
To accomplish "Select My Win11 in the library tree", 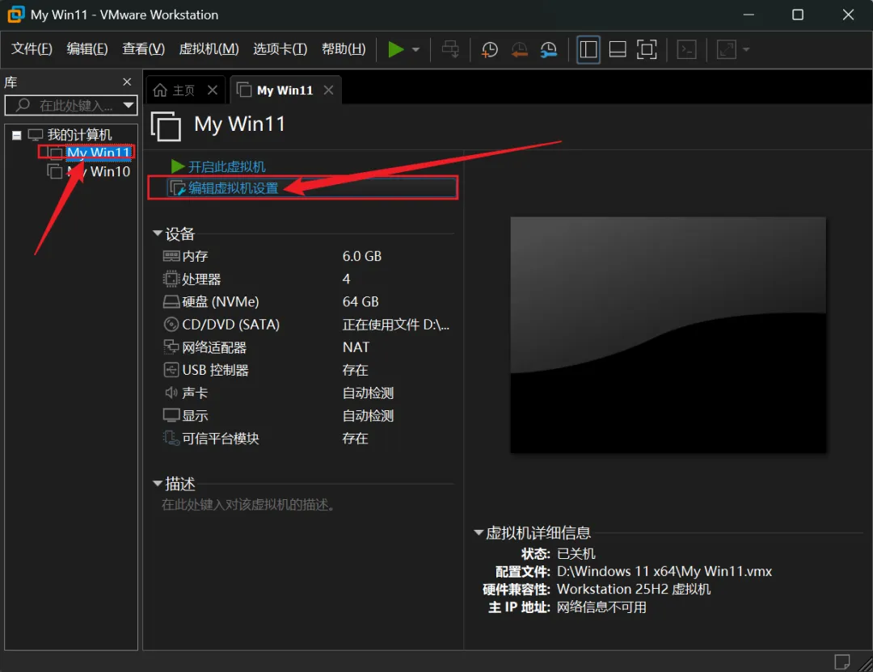I will [98, 152].
